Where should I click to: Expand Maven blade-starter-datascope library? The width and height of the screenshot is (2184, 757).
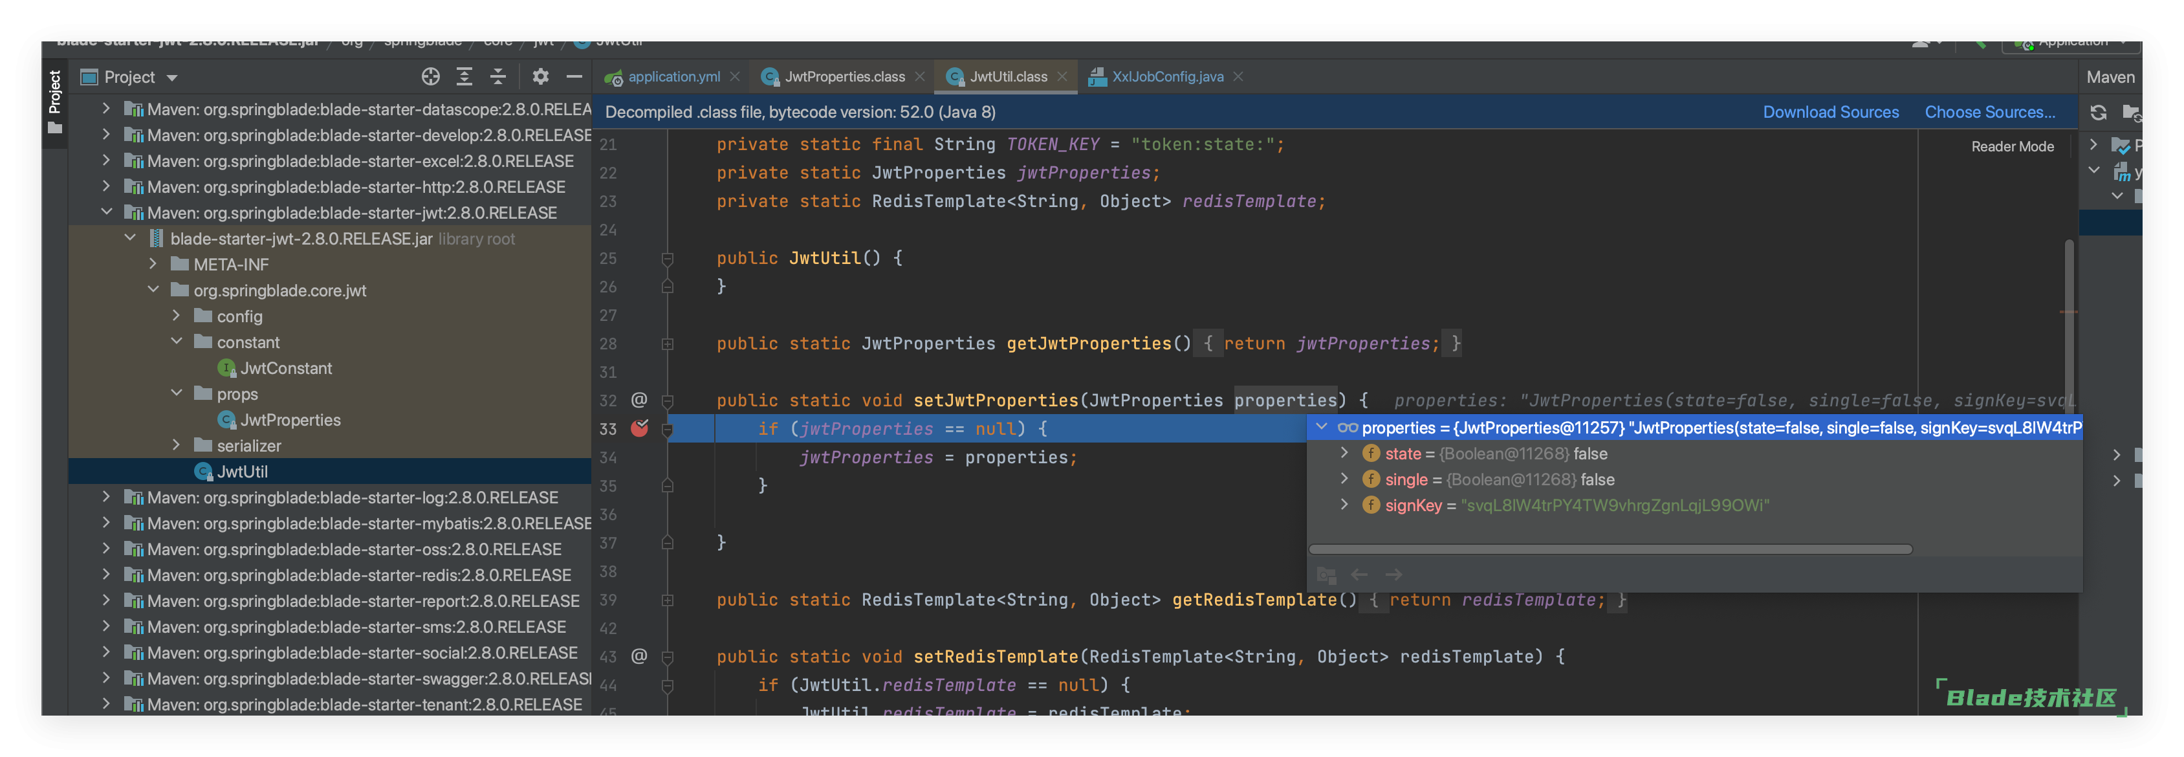106,109
